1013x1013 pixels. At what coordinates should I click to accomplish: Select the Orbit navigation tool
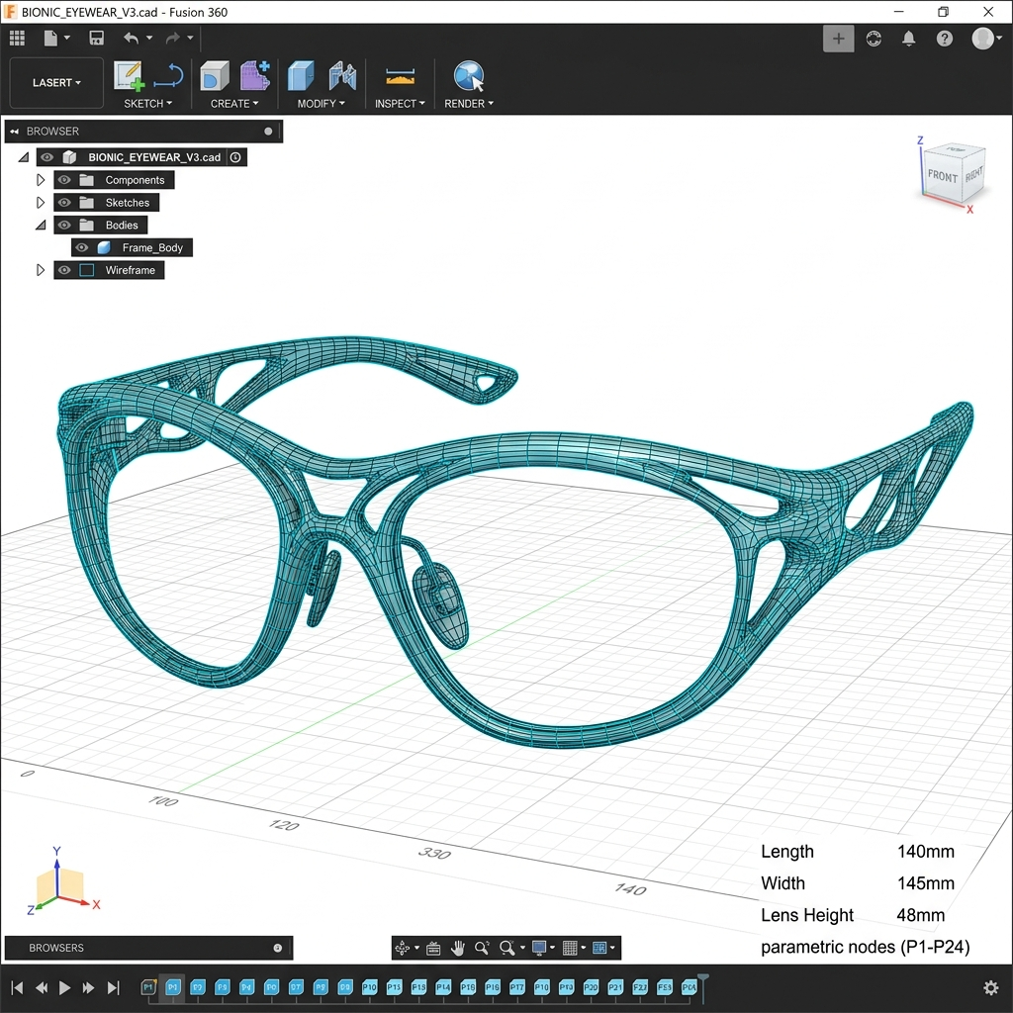[x=402, y=948]
